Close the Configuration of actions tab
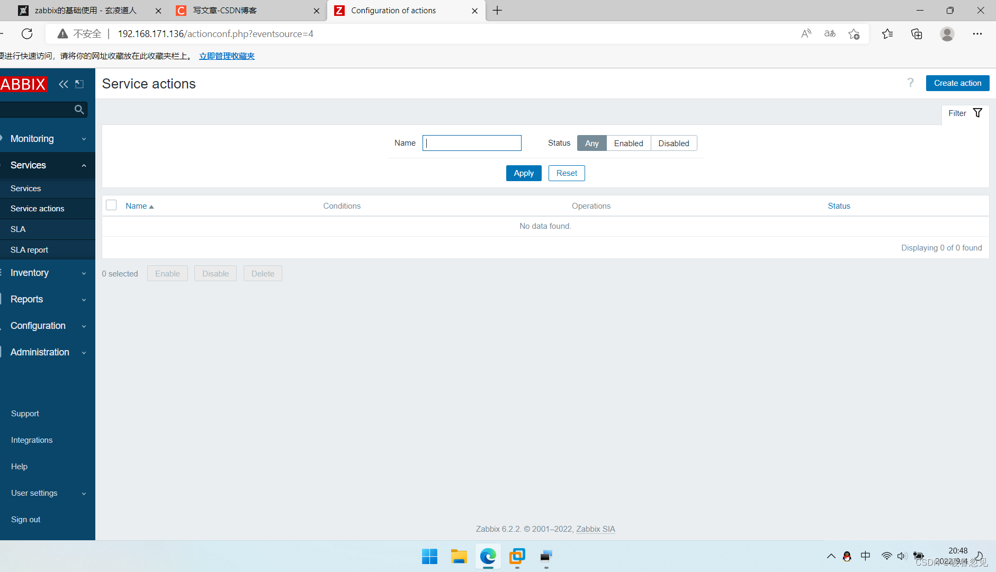996x572 pixels. 474,11
